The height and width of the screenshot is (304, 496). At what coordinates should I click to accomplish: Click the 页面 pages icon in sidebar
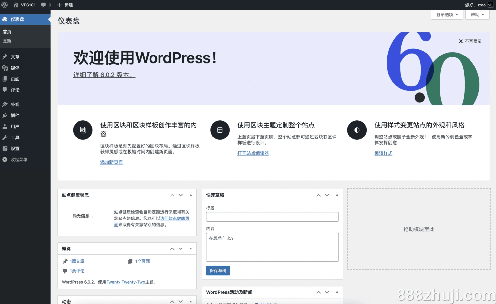pyautogui.click(x=5, y=79)
